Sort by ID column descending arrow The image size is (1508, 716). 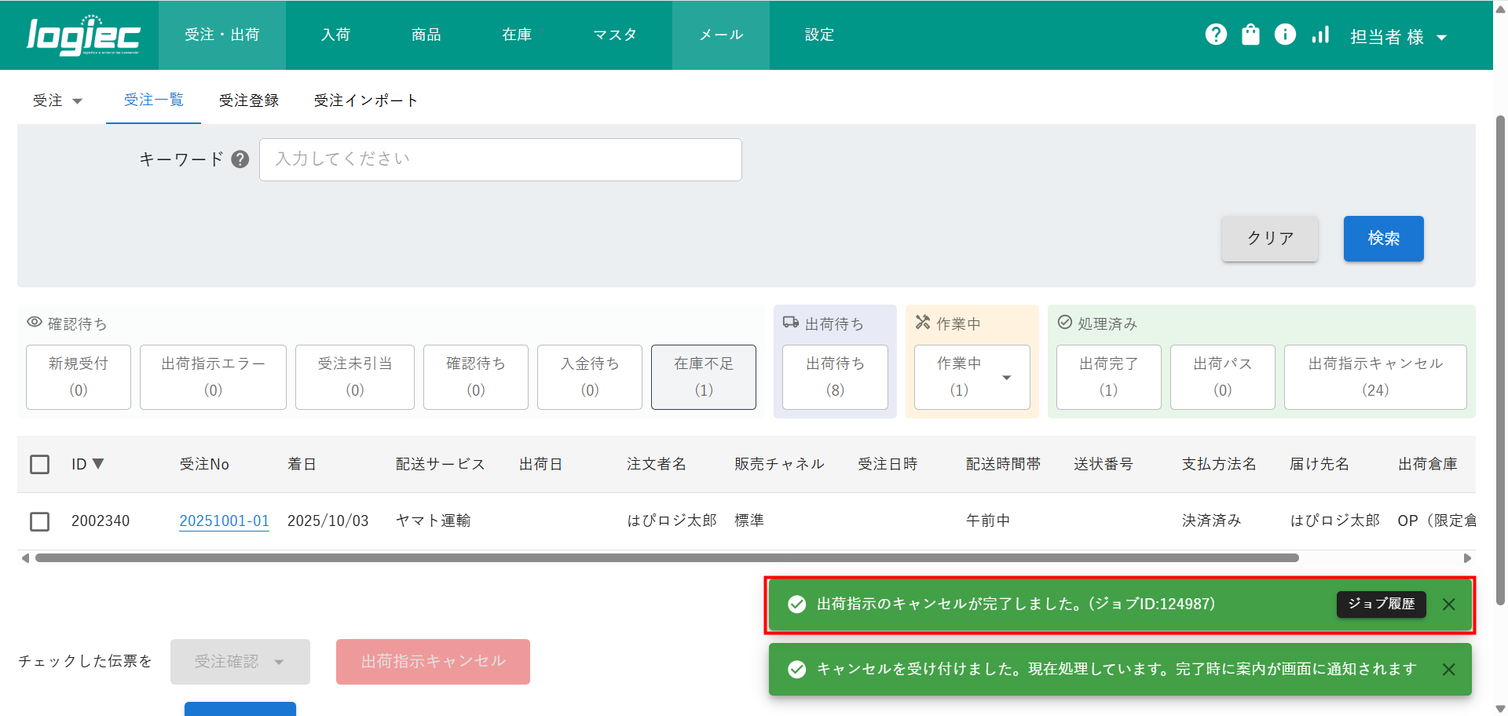[x=98, y=464]
